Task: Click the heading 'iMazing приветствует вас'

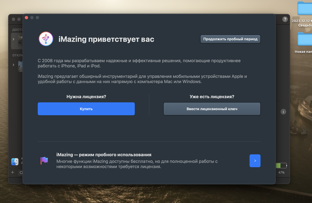Action: click(106, 39)
